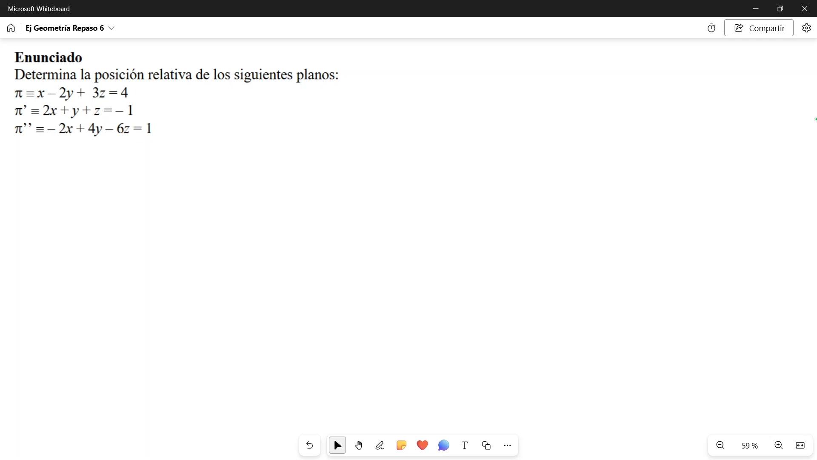Click the Compartir share button
Screen dimensions: 817x460
tap(759, 28)
